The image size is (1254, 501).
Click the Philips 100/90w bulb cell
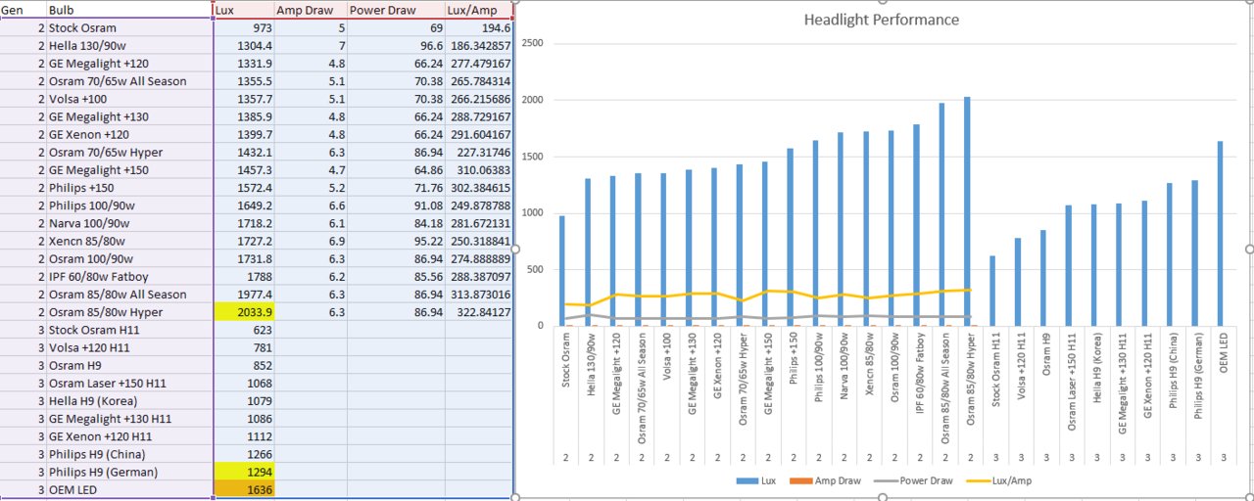click(129, 205)
